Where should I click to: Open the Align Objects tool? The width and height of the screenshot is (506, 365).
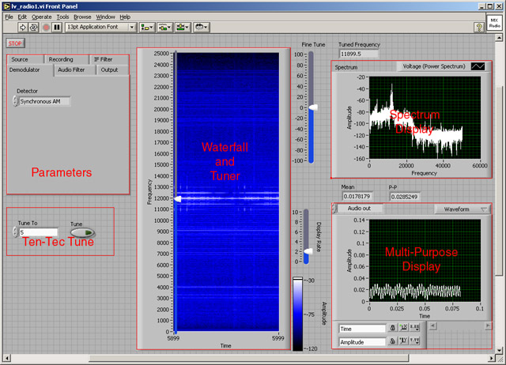pos(147,27)
